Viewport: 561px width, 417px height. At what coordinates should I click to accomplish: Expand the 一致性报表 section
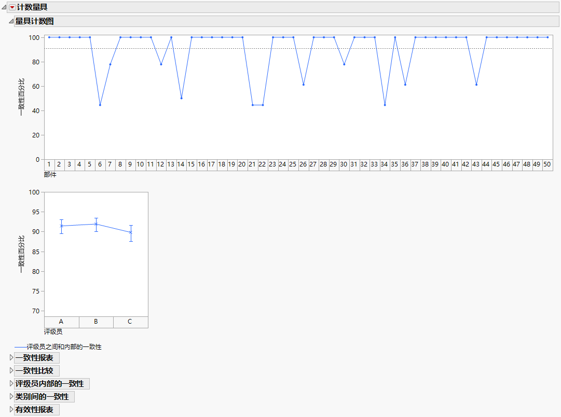[x=10, y=357]
